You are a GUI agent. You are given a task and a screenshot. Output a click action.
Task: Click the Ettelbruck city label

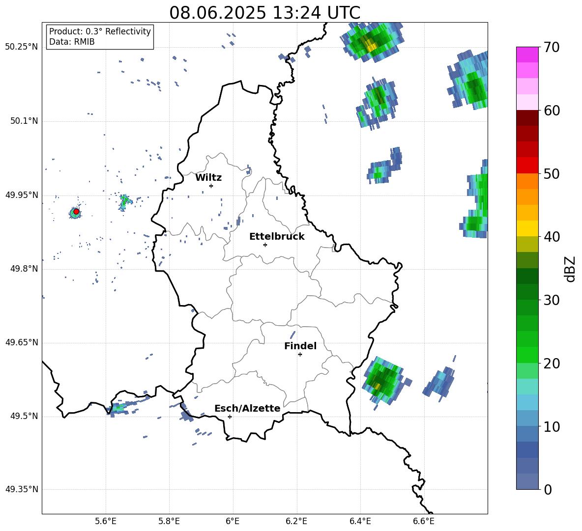point(277,237)
